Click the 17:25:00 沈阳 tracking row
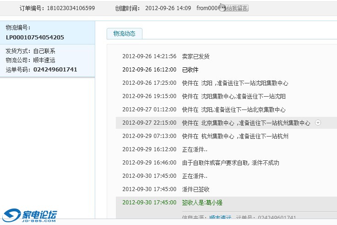The width and height of the screenshot is (337, 225). tap(235, 83)
